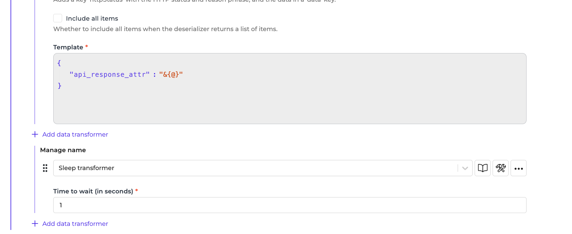The width and height of the screenshot is (572, 234).
Task: Add data transformer below Sleep transformer
Action: (75, 224)
